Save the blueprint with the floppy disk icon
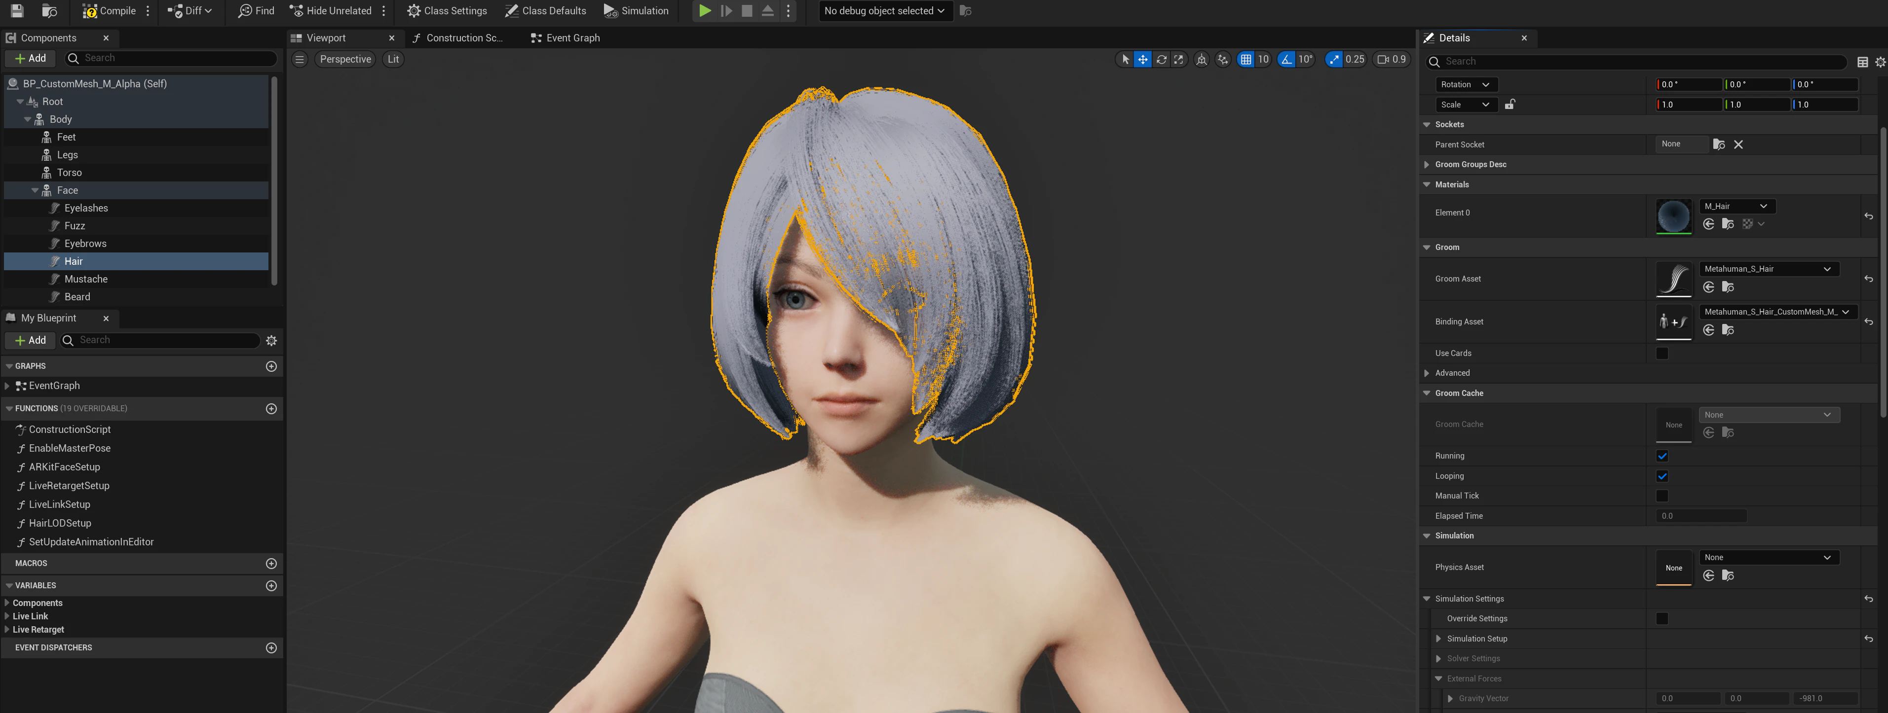The image size is (1888, 713). 17,10
